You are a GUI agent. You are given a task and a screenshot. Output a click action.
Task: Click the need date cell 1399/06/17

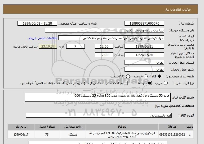click(x=21, y=134)
